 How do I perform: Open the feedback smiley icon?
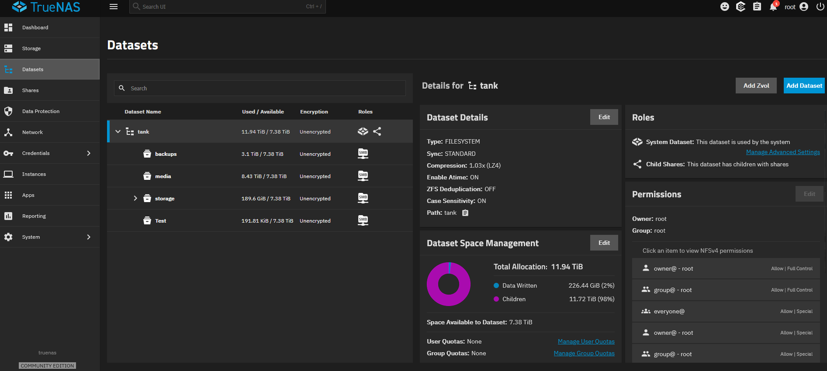[x=725, y=7]
